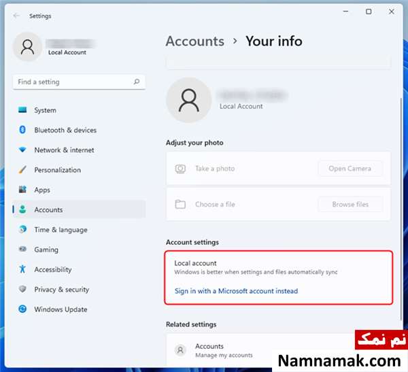Click the Time & language globe icon

[x=22, y=229]
